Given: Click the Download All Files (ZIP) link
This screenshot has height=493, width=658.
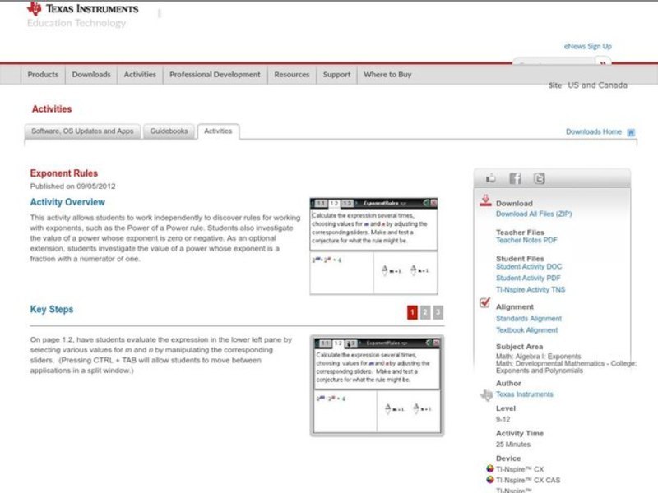Looking at the screenshot, I should click(x=533, y=214).
